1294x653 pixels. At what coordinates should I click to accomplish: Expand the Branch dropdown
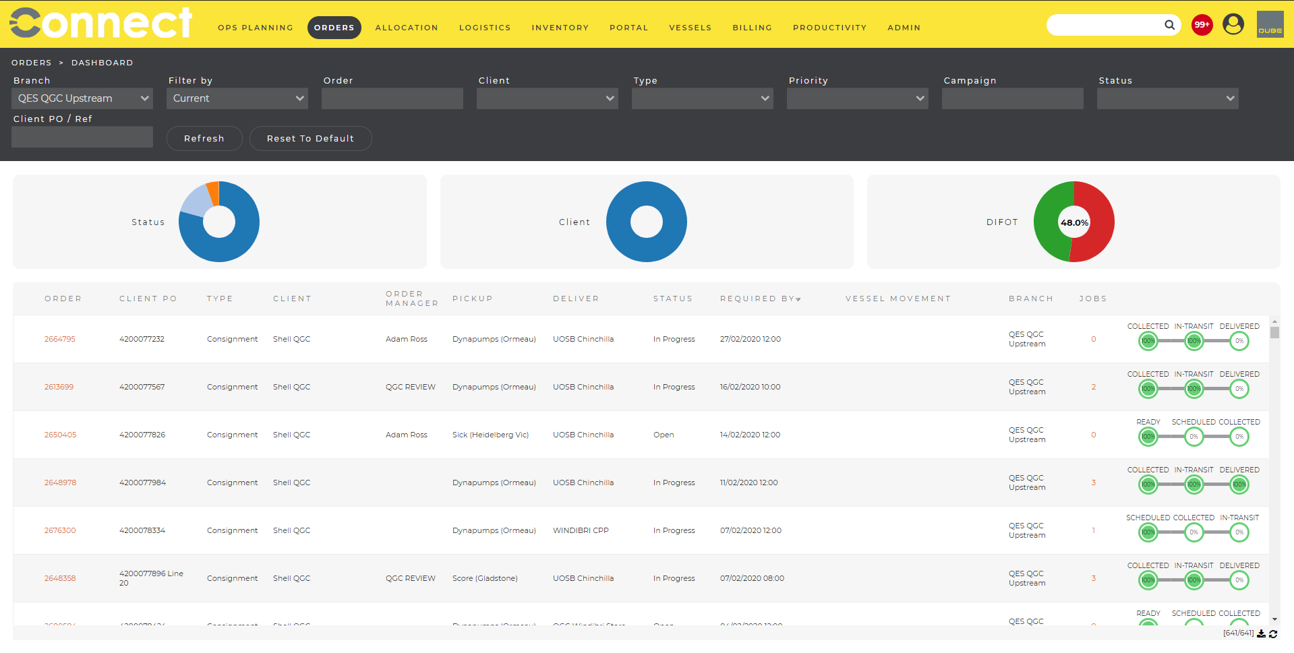[82, 98]
